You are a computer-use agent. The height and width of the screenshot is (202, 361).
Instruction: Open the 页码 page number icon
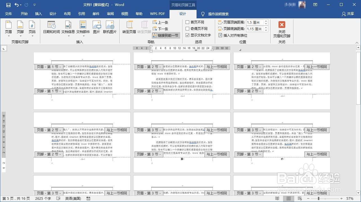pyautogui.click(x=32, y=25)
